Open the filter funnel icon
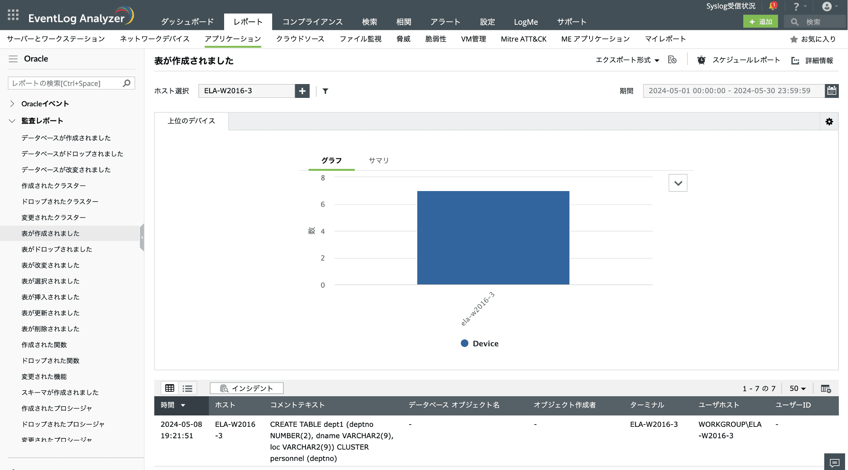The width and height of the screenshot is (848, 470). (x=325, y=91)
